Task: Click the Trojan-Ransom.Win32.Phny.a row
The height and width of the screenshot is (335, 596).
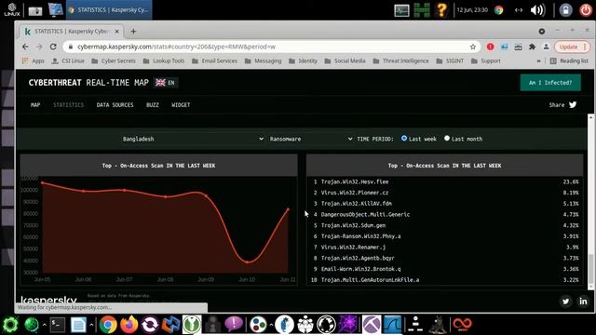Action: [x=445, y=236]
